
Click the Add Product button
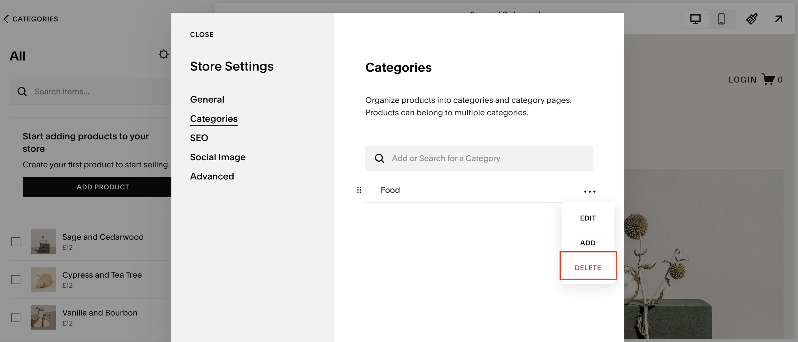[x=97, y=187]
